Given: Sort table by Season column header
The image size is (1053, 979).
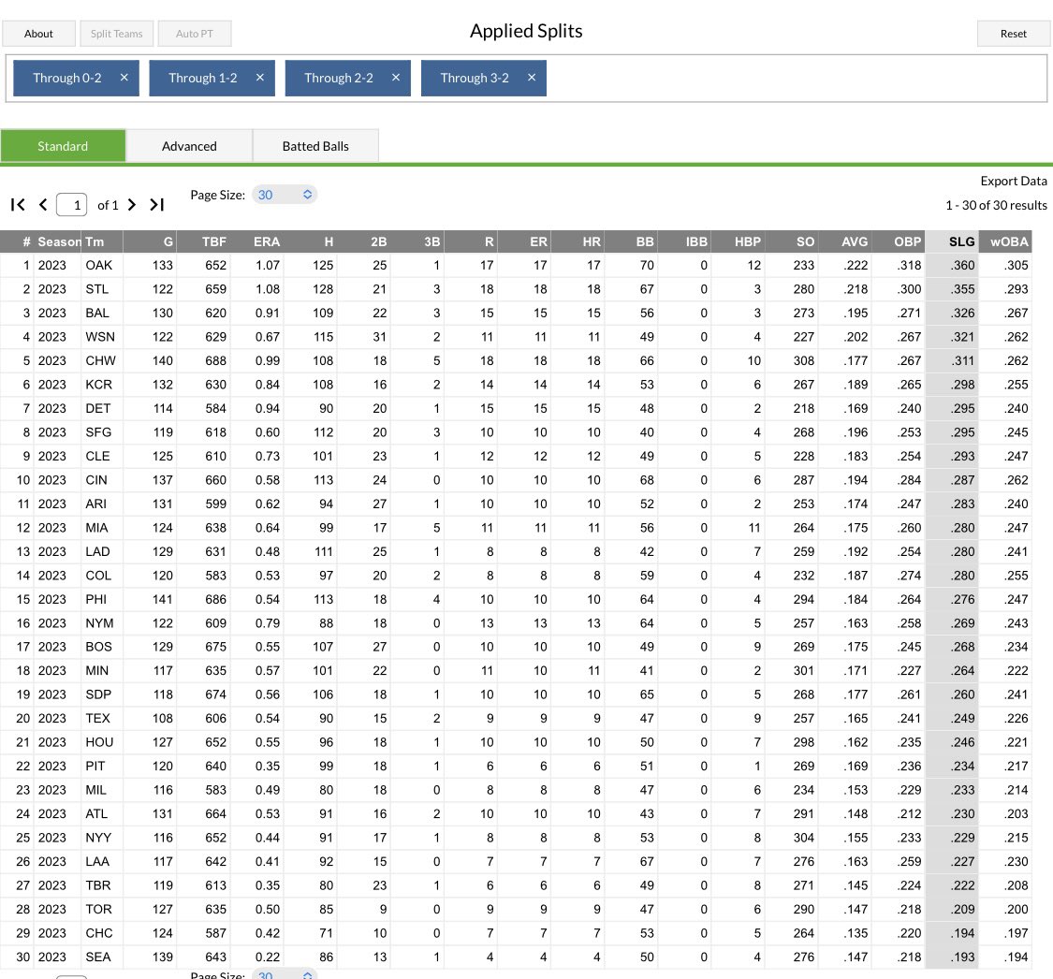Looking at the screenshot, I should tap(59, 241).
